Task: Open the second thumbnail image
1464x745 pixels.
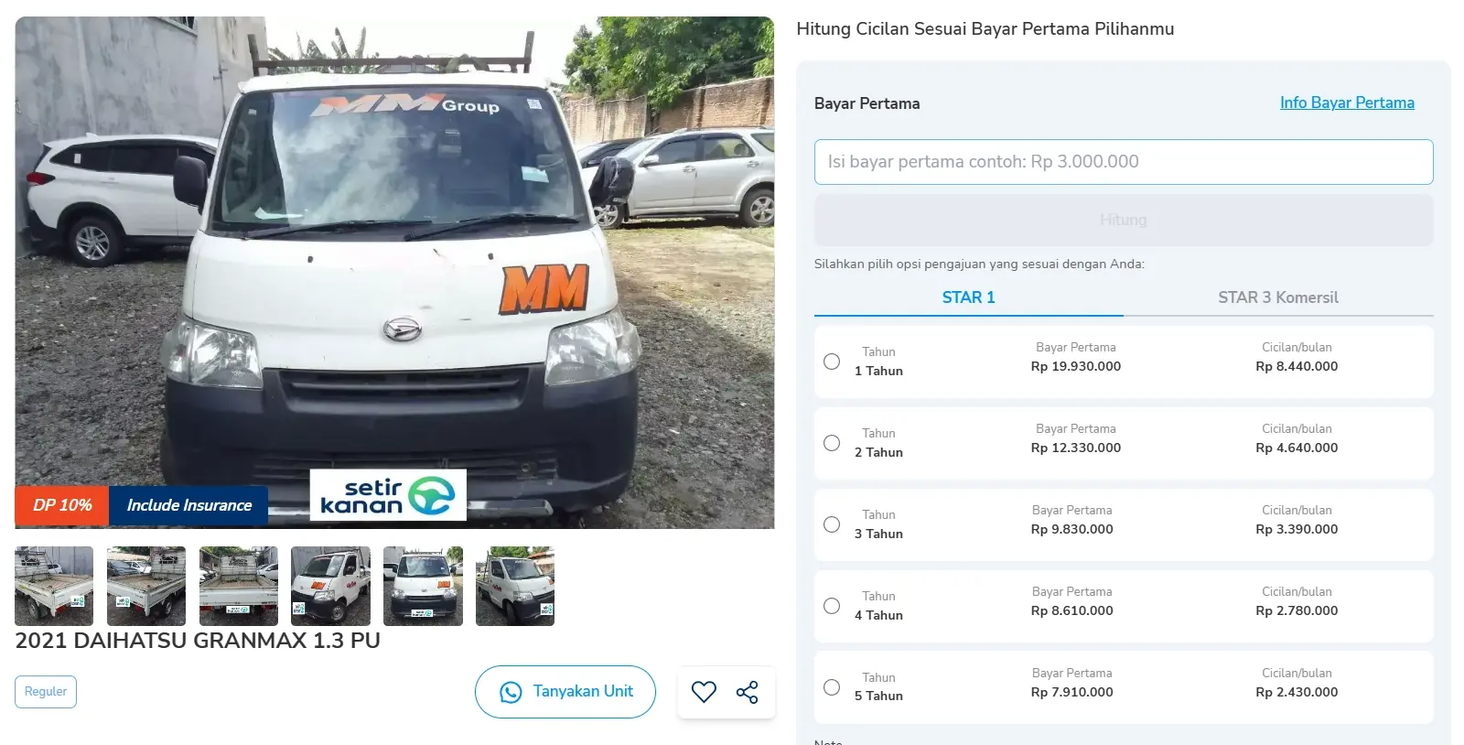Action: coord(146,586)
